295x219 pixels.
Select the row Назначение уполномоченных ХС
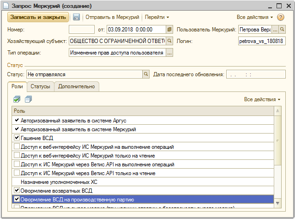[x=143, y=182]
